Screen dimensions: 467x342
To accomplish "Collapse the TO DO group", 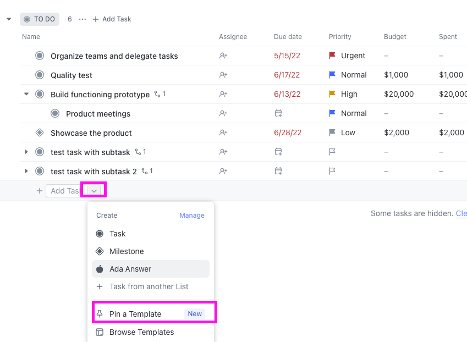I will (9, 19).
